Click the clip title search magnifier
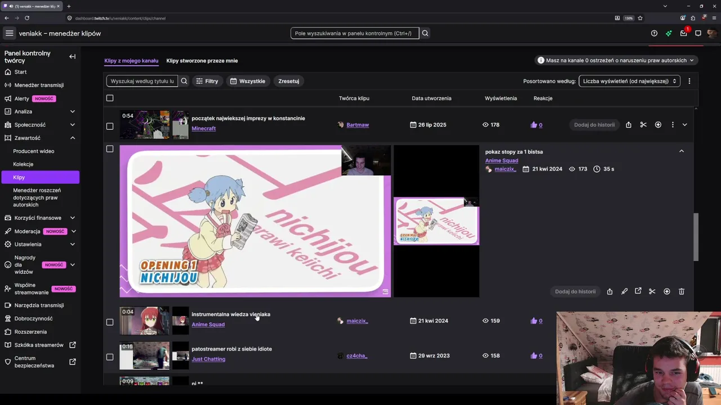This screenshot has height=405, width=721. click(184, 81)
